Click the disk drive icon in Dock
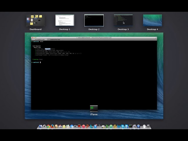Viewport: 188px width, 141px height. pyautogui.click(x=103, y=127)
